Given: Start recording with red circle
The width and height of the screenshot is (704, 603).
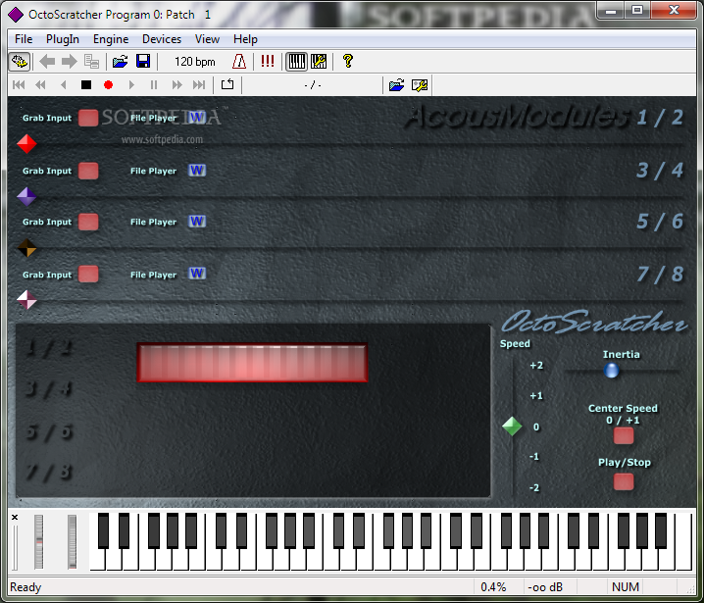Looking at the screenshot, I should pos(108,85).
